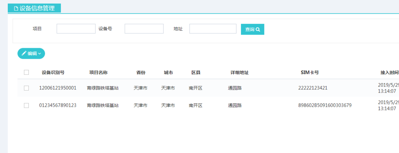Click the SIM卡号 column header

(x=310, y=72)
